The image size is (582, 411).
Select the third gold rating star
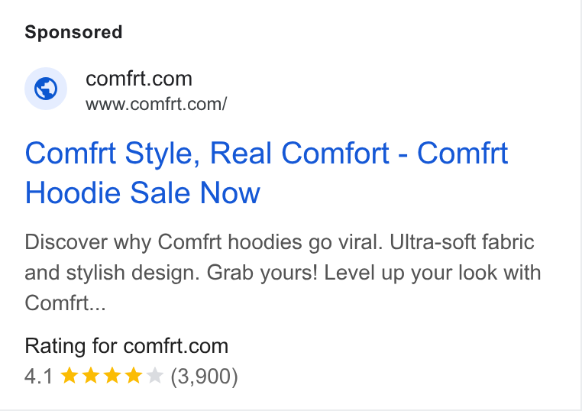112,375
